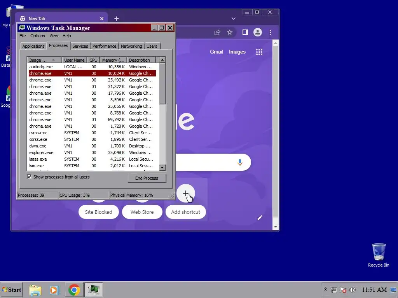Select csrss.exe row with 1,896 K
This screenshot has height=298, width=398.
92,139
